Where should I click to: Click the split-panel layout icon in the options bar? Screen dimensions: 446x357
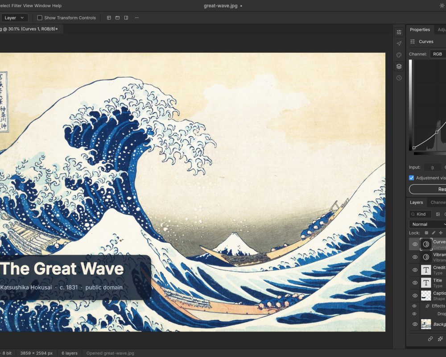click(x=126, y=18)
